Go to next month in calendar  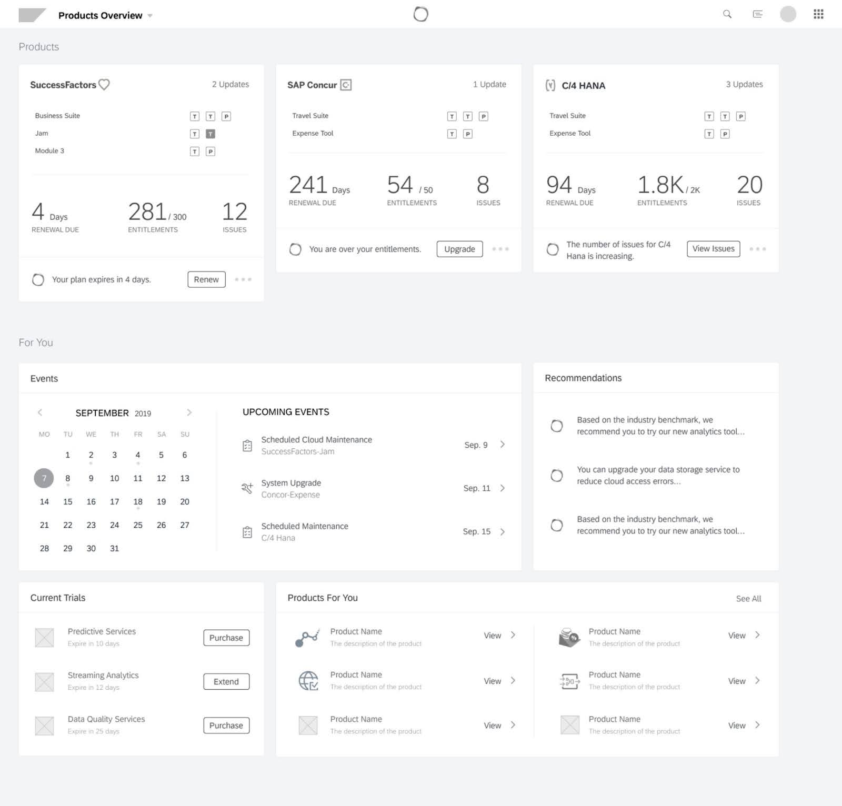coord(189,412)
